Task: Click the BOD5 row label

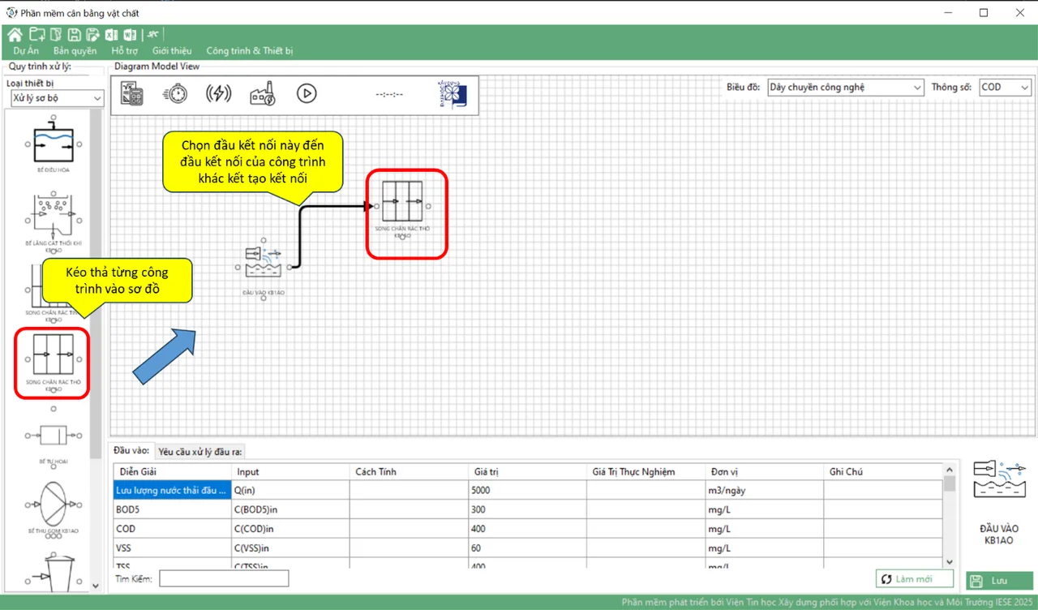Action: [x=173, y=509]
